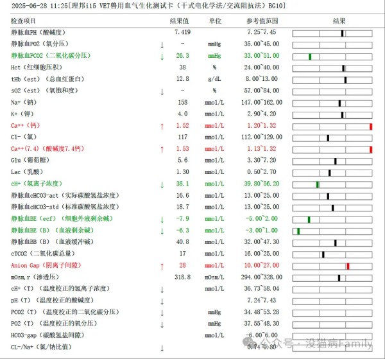
Task: Click the reference range 33.00~51.00
Action: point(262,56)
